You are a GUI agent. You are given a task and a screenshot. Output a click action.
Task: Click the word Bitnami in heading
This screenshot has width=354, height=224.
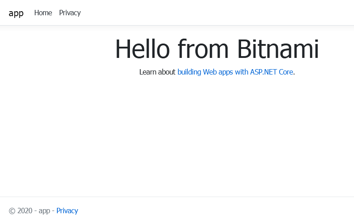coord(278,49)
